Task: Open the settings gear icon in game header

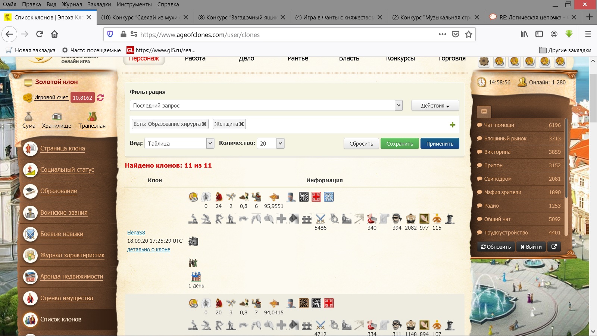Action: [x=484, y=61]
